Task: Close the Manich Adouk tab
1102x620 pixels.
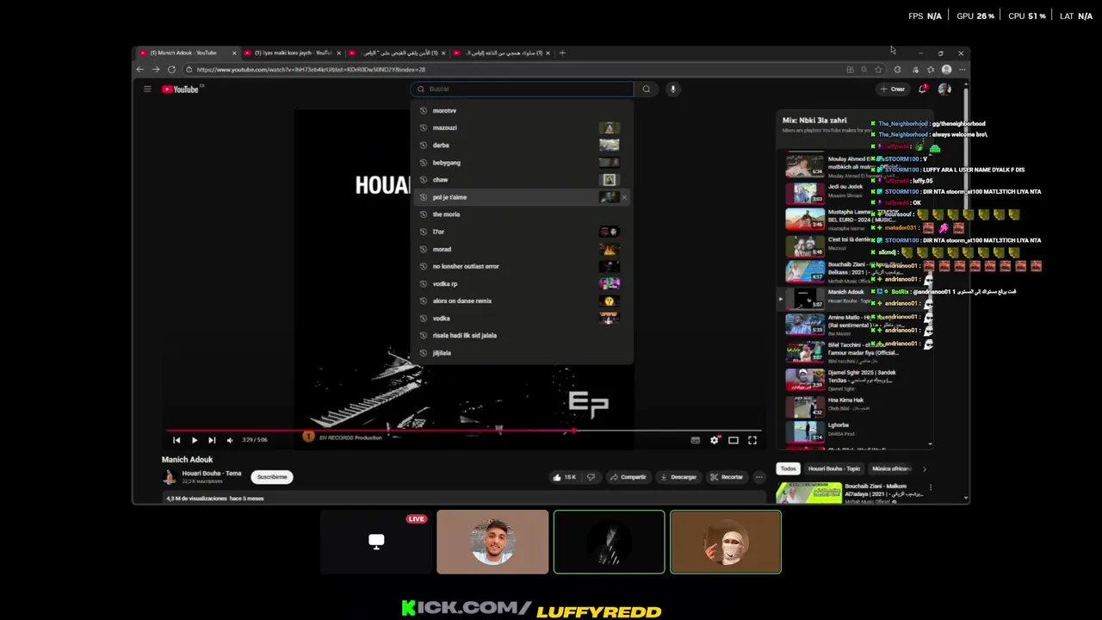Action: pyautogui.click(x=234, y=53)
